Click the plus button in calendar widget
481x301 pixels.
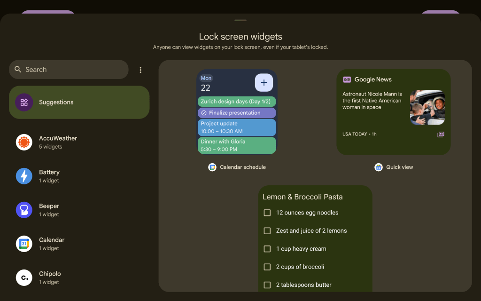(x=264, y=83)
